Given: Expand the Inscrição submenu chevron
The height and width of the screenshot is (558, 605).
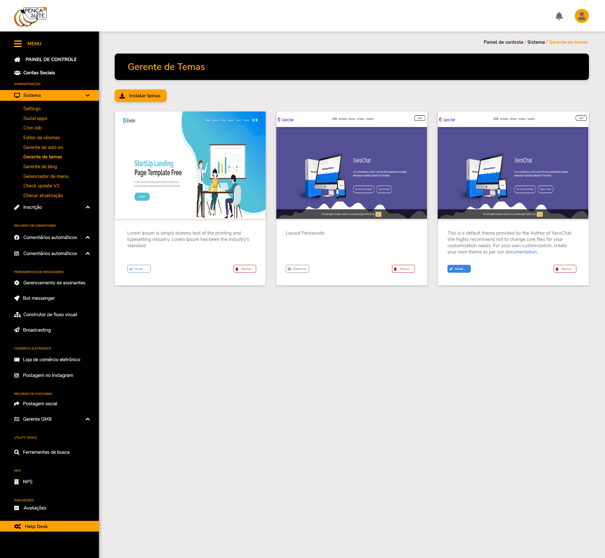Looking at the screenshot, I should tap(88, 207).
